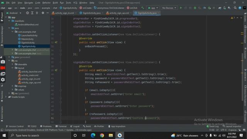This screenshot has width=247, height=139.
Task: Collapse the layout folder
Action: tap(12, 68)
